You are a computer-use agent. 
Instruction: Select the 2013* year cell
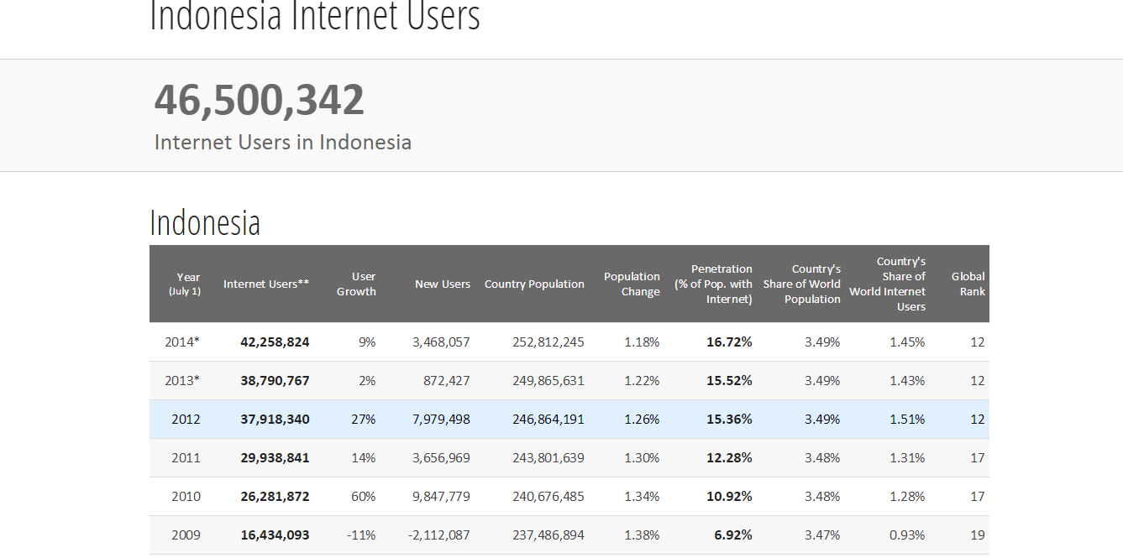pyautogui.click(x=182, y=380)
